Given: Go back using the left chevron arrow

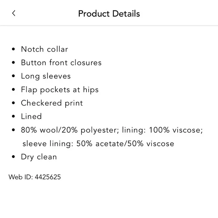Looking at the screenshot, I should pos(14,14).
